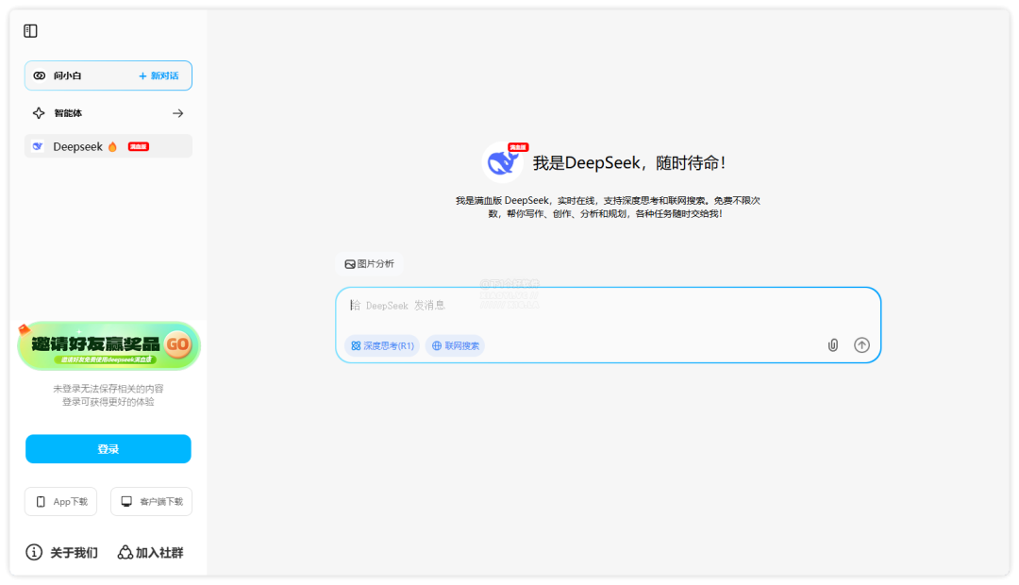The height and width of the screenshot is (585, 1019).
Task: Click the text 登录可获得更好的体验
Action: pos(109,402)
